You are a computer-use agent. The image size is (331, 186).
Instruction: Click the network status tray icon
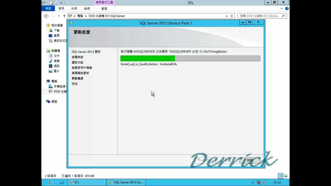[x=258, y=182]
